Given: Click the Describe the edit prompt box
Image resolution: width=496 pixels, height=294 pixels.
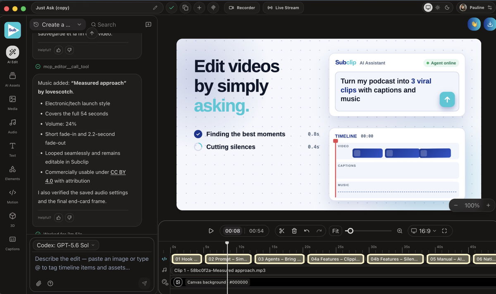Looking at the screenshot, I should pyautogui.click(x=92, y=263).
